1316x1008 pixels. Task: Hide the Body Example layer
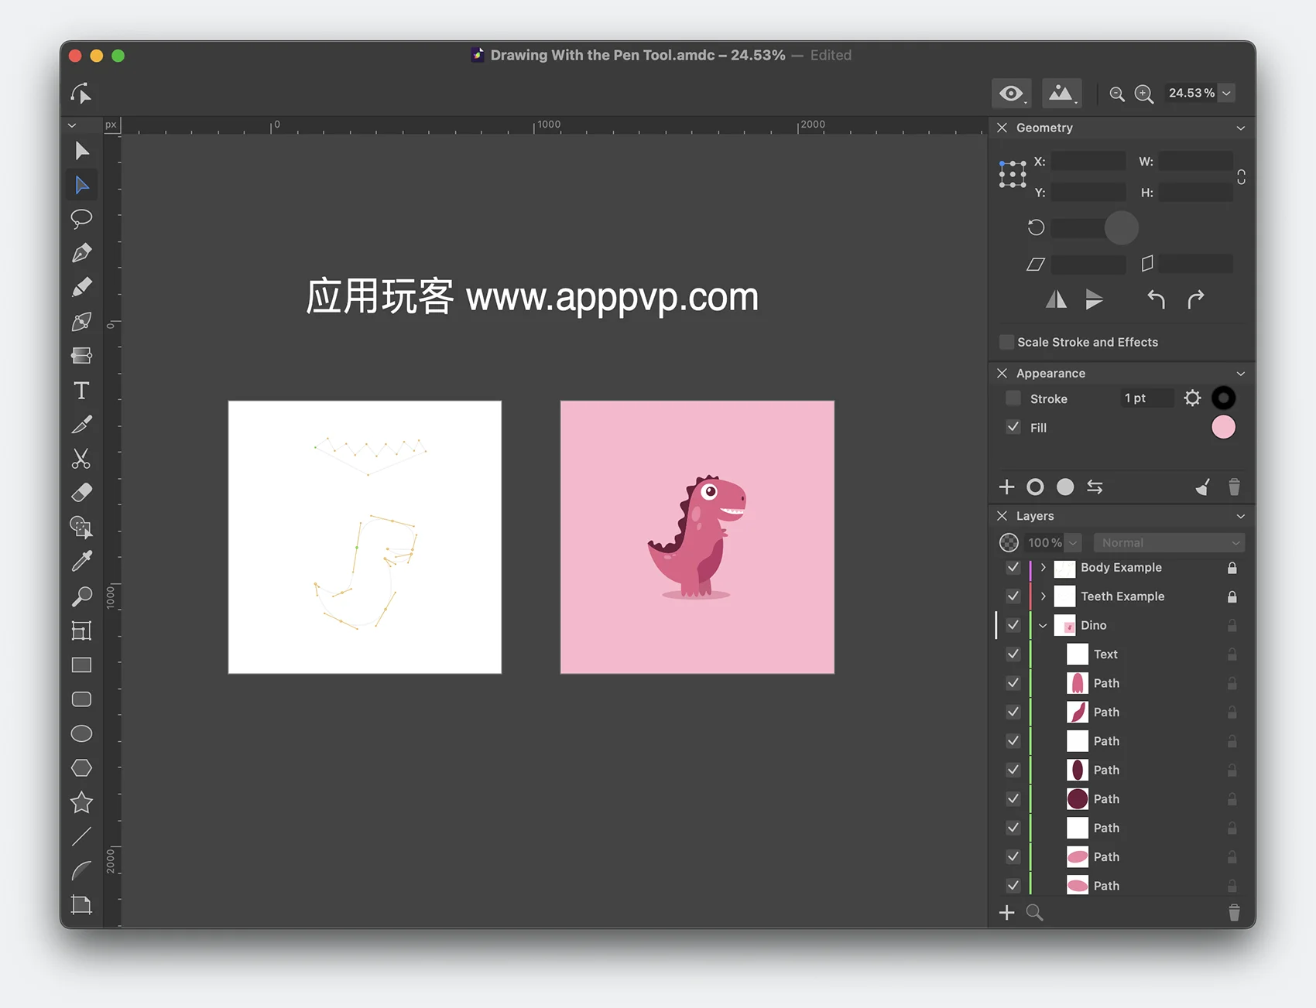point(1013,568)
